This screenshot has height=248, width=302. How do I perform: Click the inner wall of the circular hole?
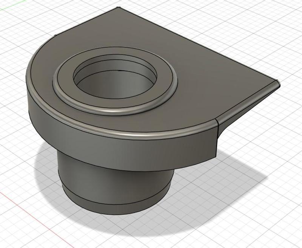click(116, 85)
